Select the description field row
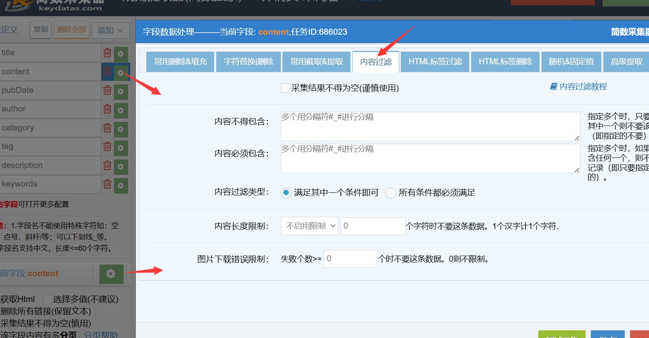 [x=50, y=165]
